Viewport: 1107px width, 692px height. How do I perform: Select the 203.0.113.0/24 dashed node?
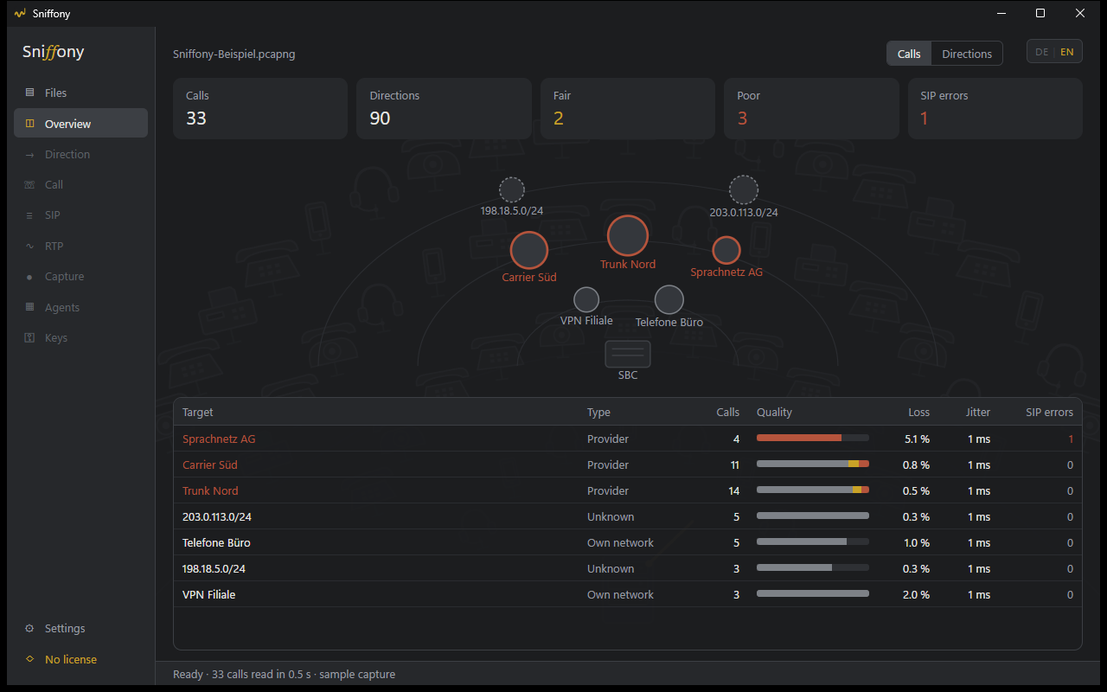click(744, 189)
